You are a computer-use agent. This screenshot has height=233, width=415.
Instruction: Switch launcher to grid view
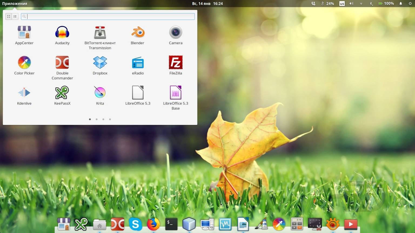click(9, 16)
